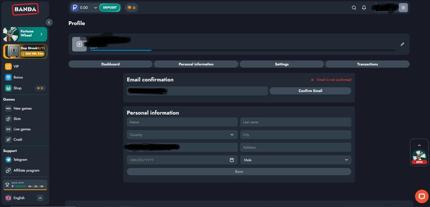Viewport: 430px width, 207px height.
Task: Open the Crash games section
Action: (18, 139)
